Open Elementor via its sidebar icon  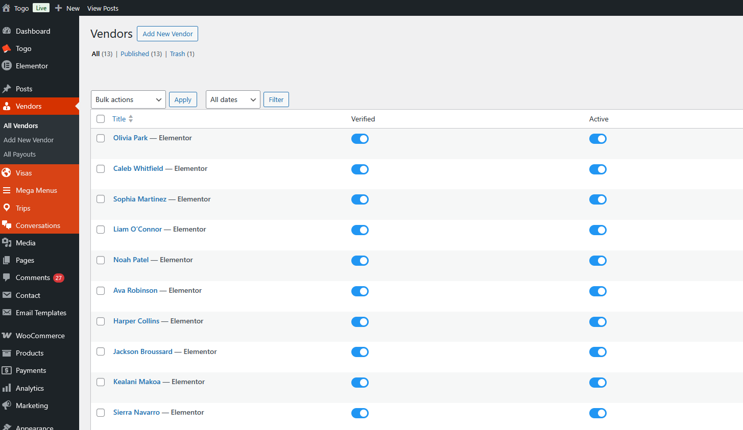[7, 66]
